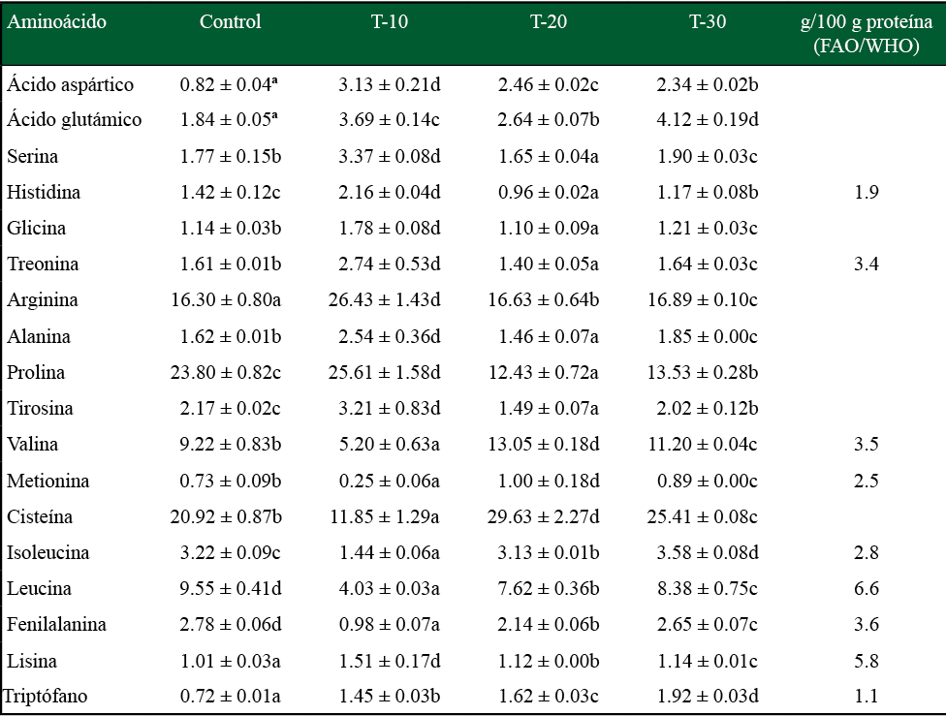Select the T-20 column header
The image size is (946, 716).
pyautogui.click(x=549, y=22)
